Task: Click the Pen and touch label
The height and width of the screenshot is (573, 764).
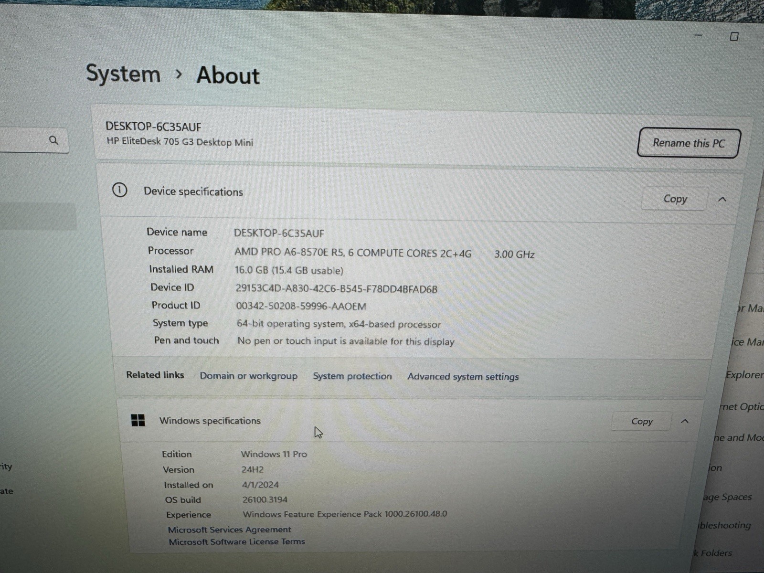Action: tap(186, 340)
